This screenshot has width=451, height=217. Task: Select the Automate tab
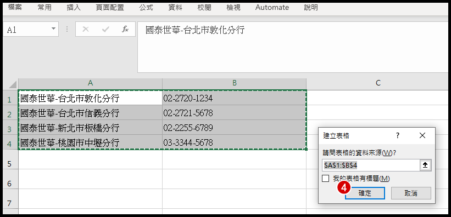272,8
